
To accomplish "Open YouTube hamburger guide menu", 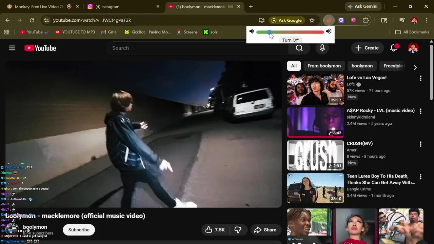I will pos(12,48).
